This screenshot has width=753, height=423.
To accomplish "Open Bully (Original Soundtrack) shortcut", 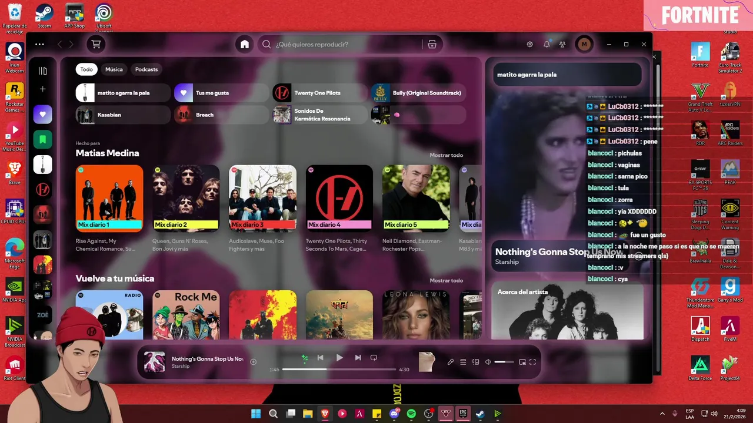I will coord(418,93).
